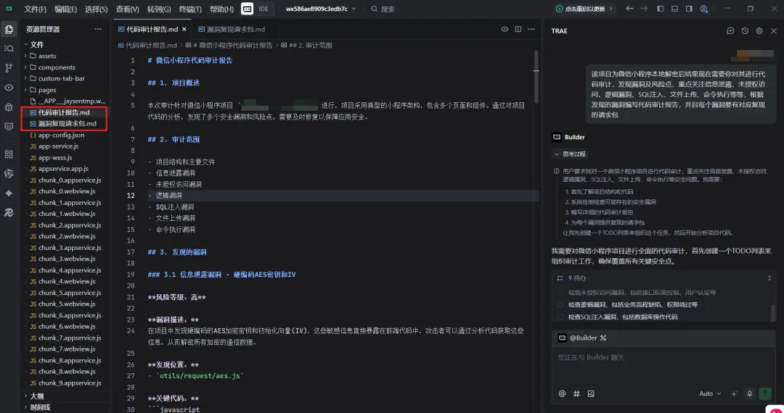The width and height of the screenshot is (784, 413).
Task: Open the 终端(T) menu
Action: (190, 9)
